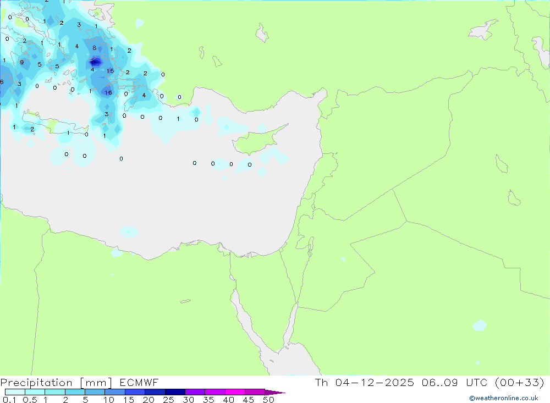Click the '9' precipitation value on map
The width and height of the screenshot is (550, 403).
point(22,63)
